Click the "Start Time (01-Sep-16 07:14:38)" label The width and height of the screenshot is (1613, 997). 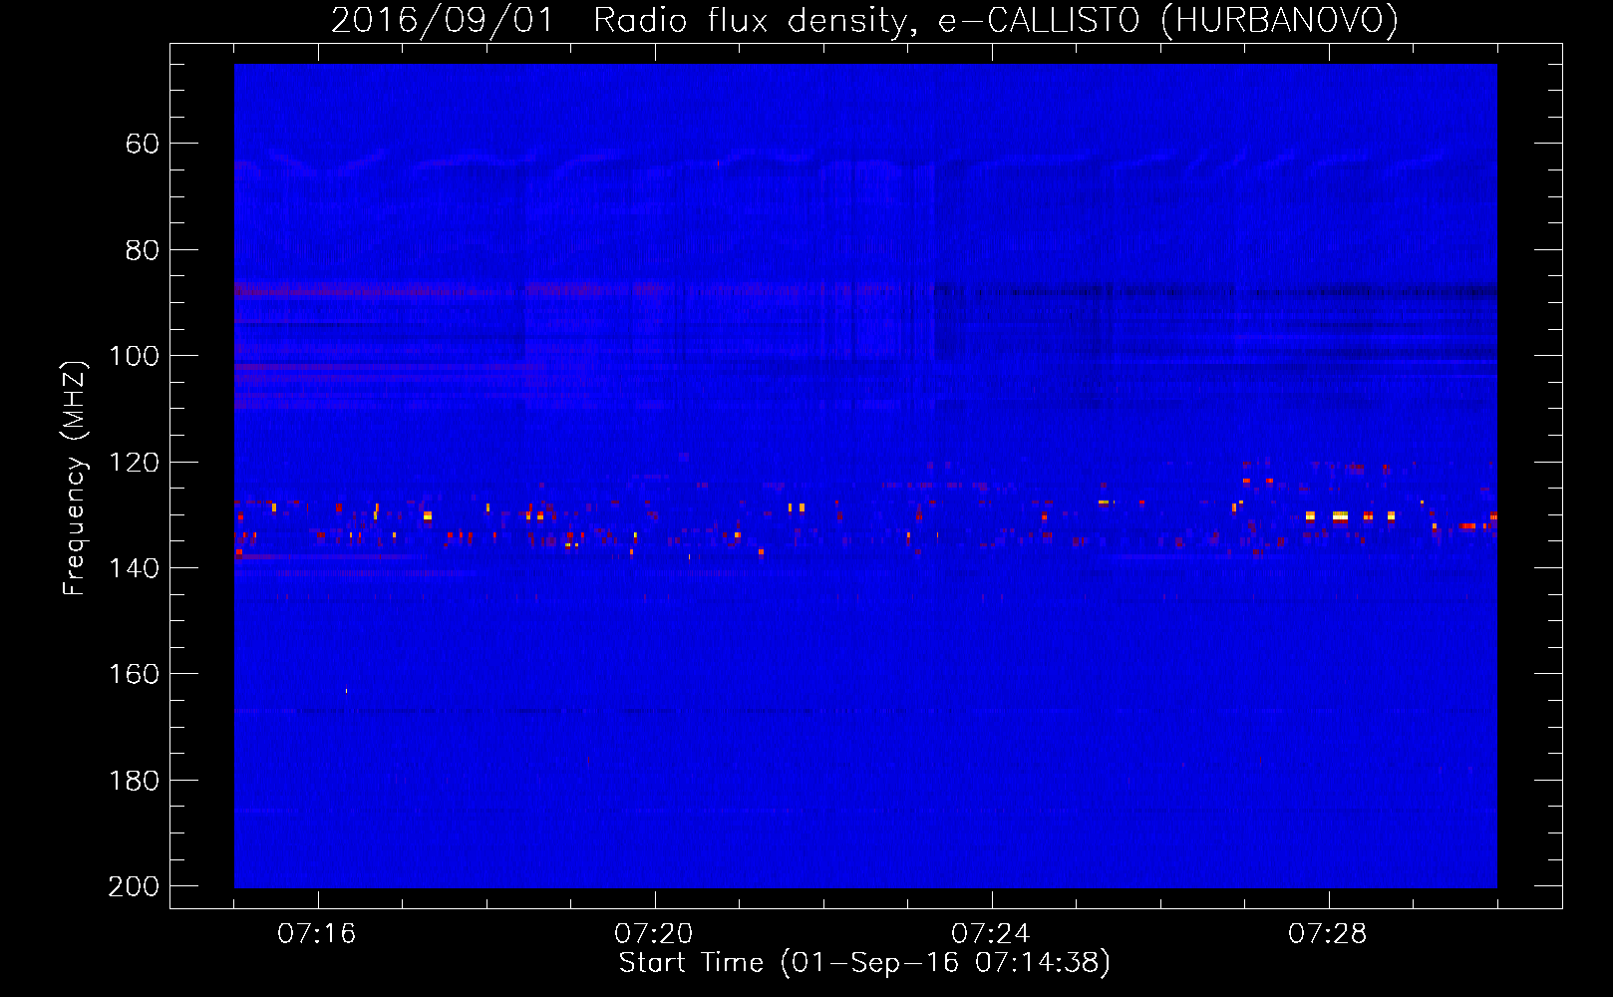pyautogui.click(x=864, y=963)
